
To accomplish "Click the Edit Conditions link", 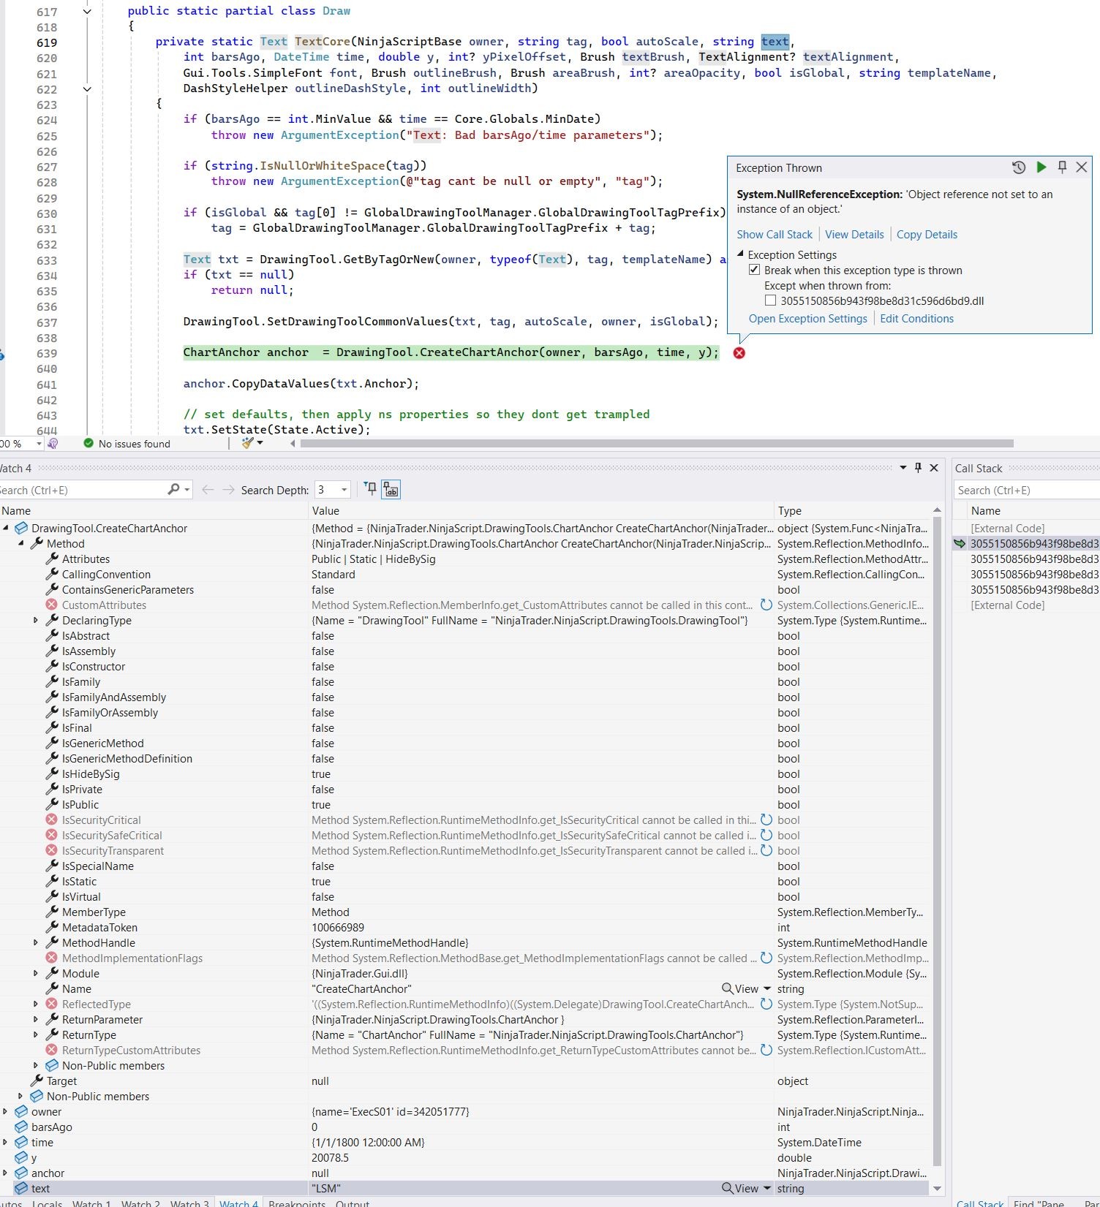I will point(916,318).
